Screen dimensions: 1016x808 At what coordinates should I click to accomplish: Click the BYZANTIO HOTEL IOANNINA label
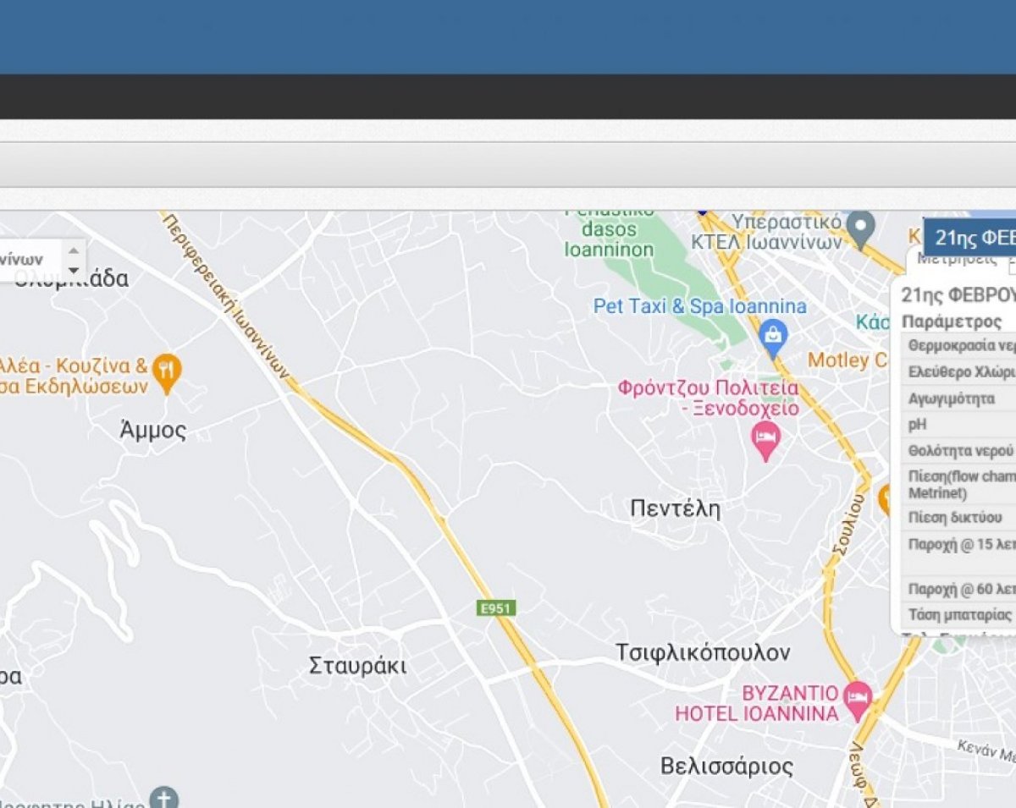pyautogui.click(x=756, y=703)
